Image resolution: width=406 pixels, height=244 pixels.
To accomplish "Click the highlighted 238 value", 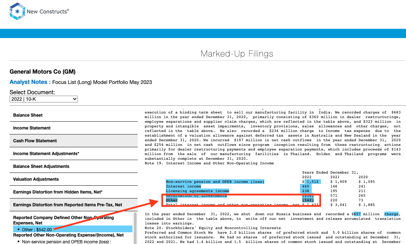I will 306,191.
